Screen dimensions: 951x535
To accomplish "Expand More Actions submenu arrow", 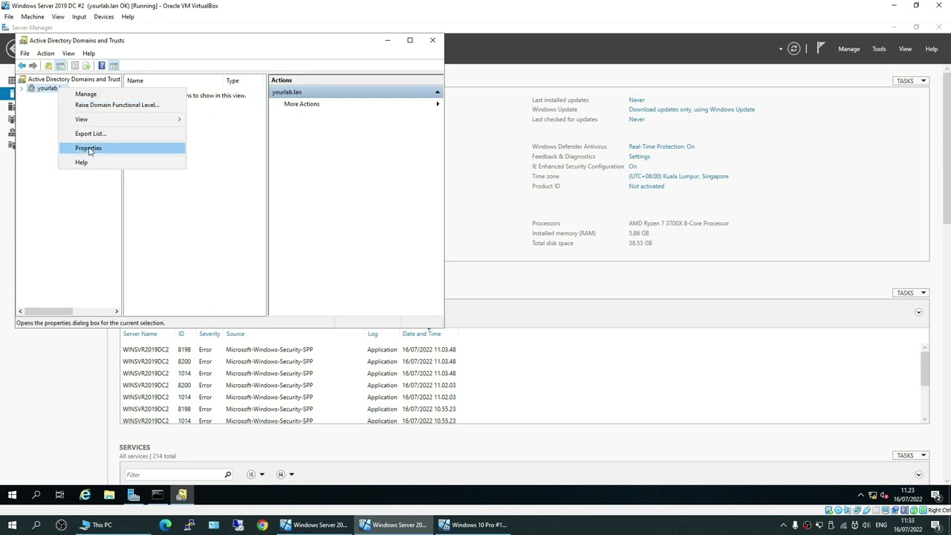I will 438,104.
